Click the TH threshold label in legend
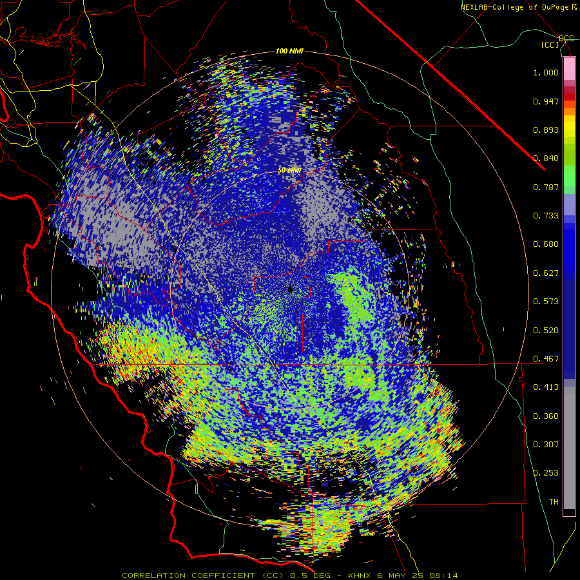 coord(554,502)
